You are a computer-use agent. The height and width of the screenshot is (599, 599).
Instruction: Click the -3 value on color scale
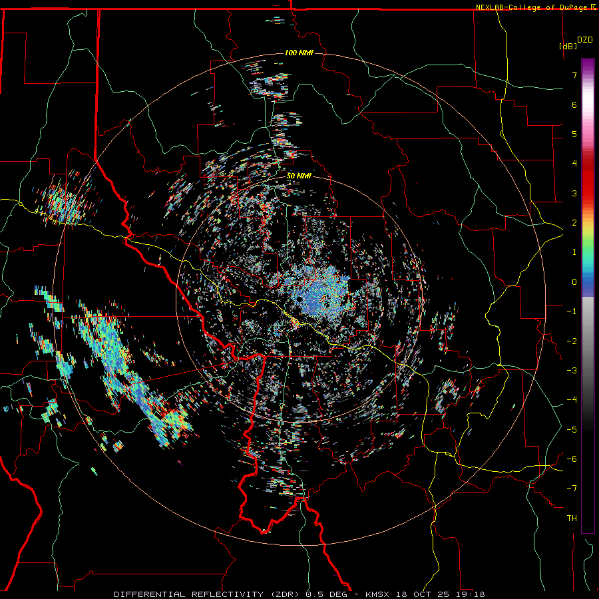click(x=572, y=370)
